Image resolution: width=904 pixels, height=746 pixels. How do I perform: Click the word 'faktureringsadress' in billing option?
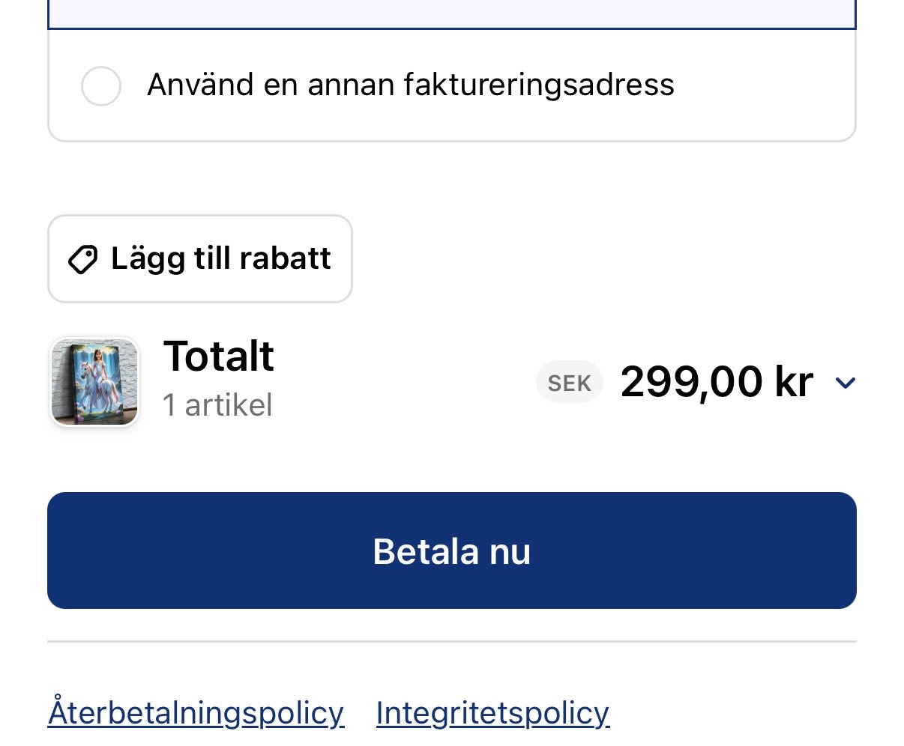[x=539, y=85]
